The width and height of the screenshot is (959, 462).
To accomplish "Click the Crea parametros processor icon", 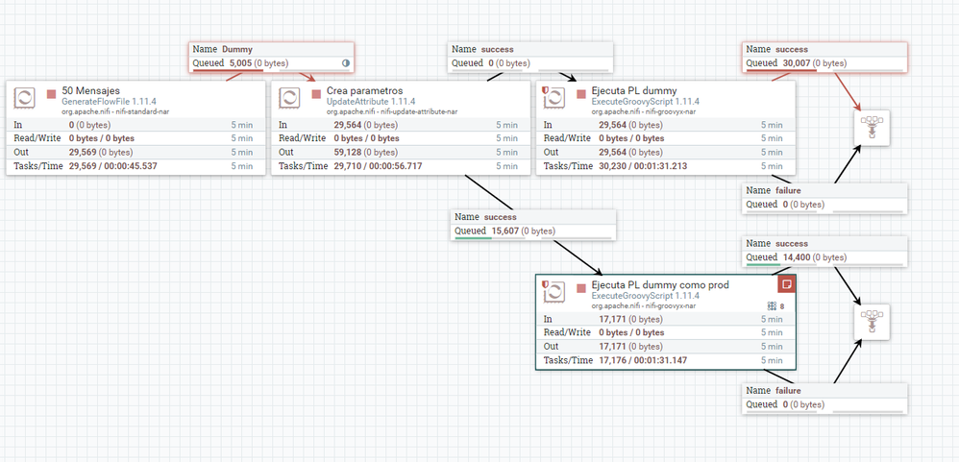I will click(290, 98).
